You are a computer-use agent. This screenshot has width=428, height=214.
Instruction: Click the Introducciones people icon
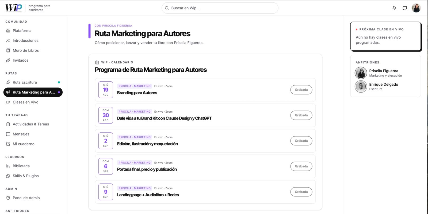tap(8, 41)
